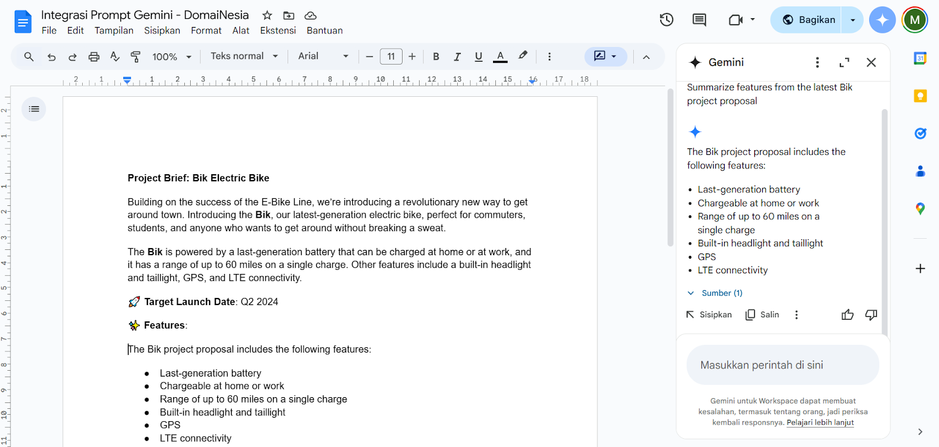Viewport: 939px width, 447px height.
Task: Open the Ekstensi menu
Action: coord(278,31)
